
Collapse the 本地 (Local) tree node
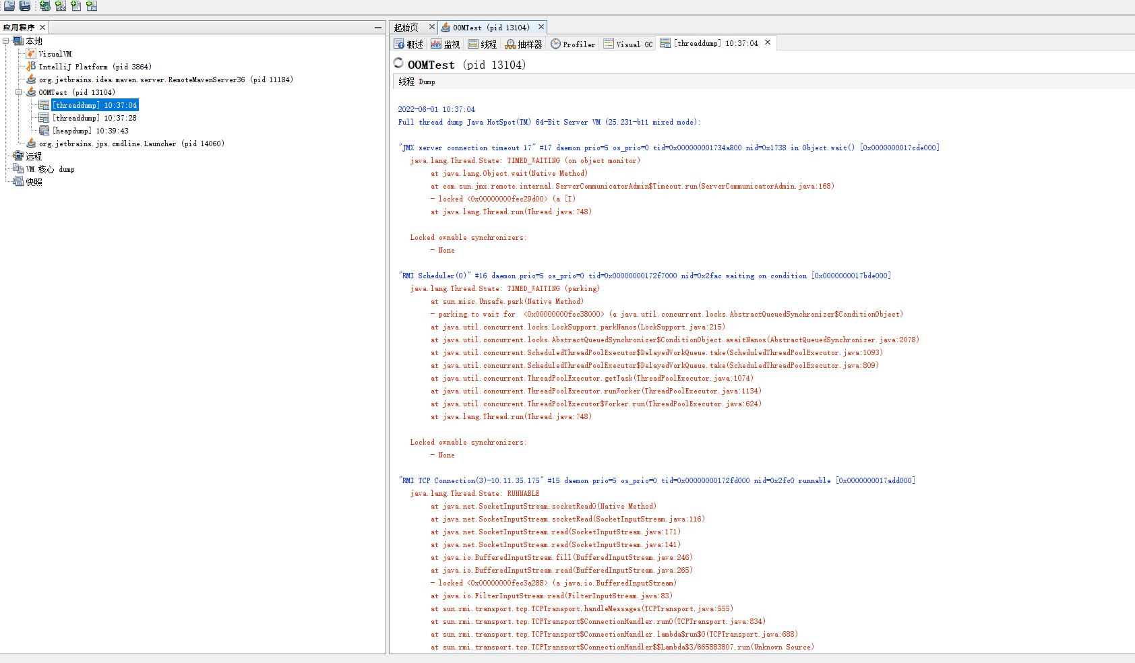click(x=6, y=41)
